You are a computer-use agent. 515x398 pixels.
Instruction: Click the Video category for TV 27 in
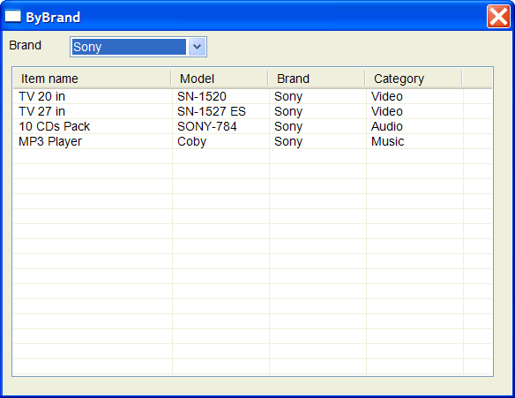[x=387, y=112]
